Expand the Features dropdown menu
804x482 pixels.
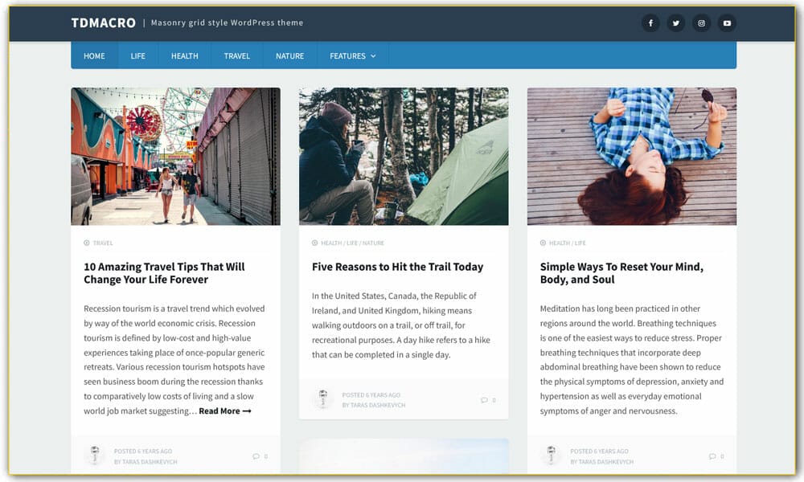coord(352,56)
